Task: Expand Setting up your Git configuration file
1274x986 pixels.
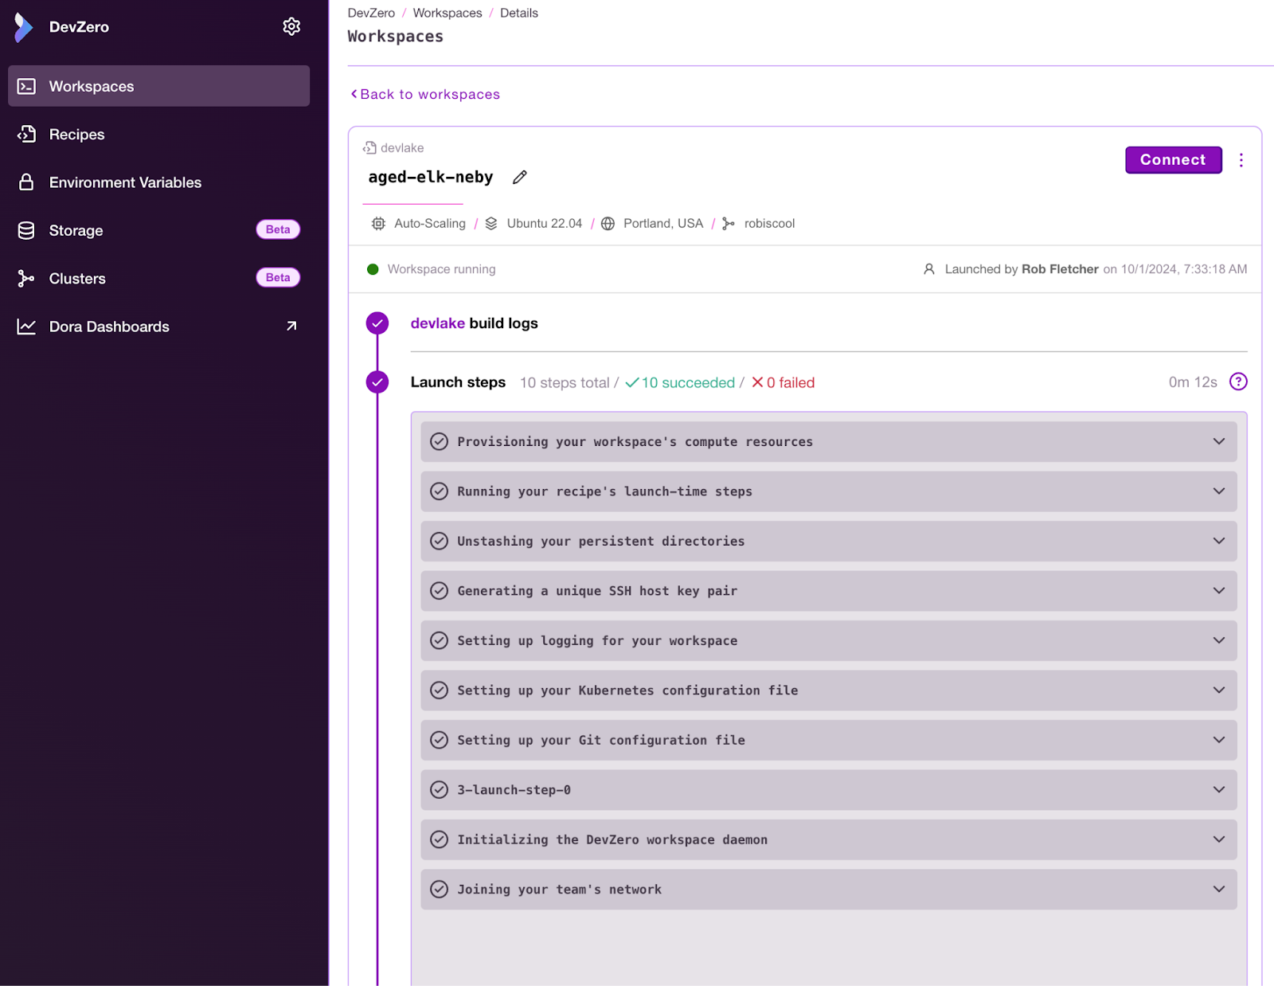Action: pyautogui.click(x=1218, y=740)
